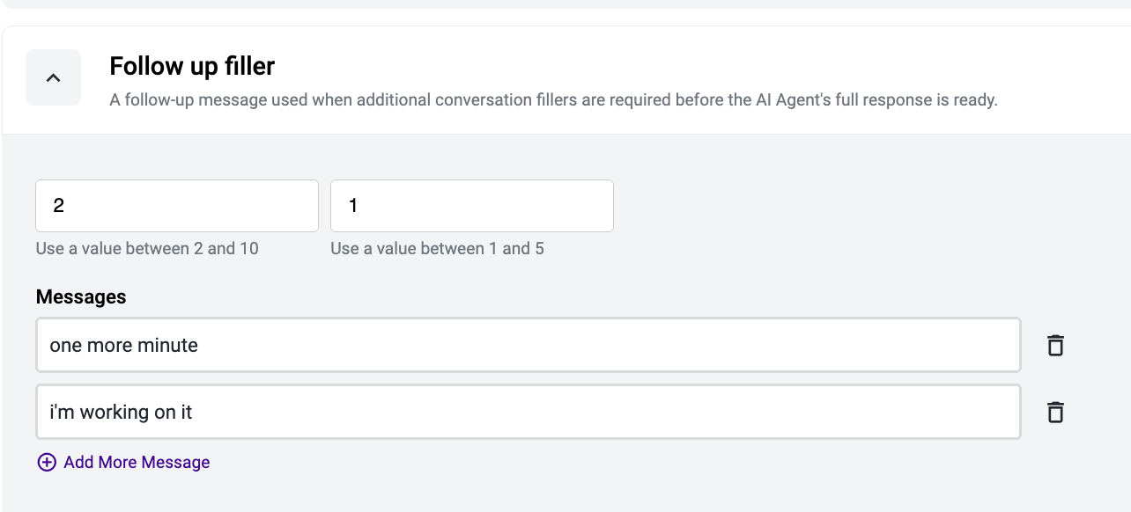Click the partially visible card above Follow up filler

(x=565, y=4)
